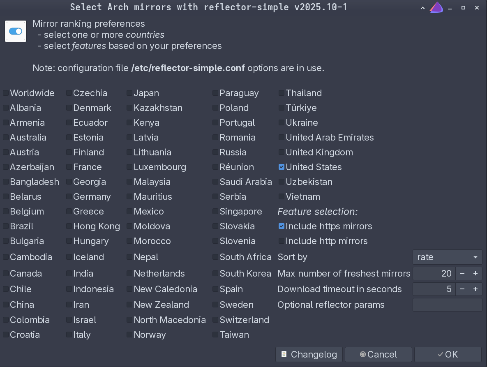The image size is (487, 367).
Task: Enable the Taiwan checkbox
Action: (215, 335)
